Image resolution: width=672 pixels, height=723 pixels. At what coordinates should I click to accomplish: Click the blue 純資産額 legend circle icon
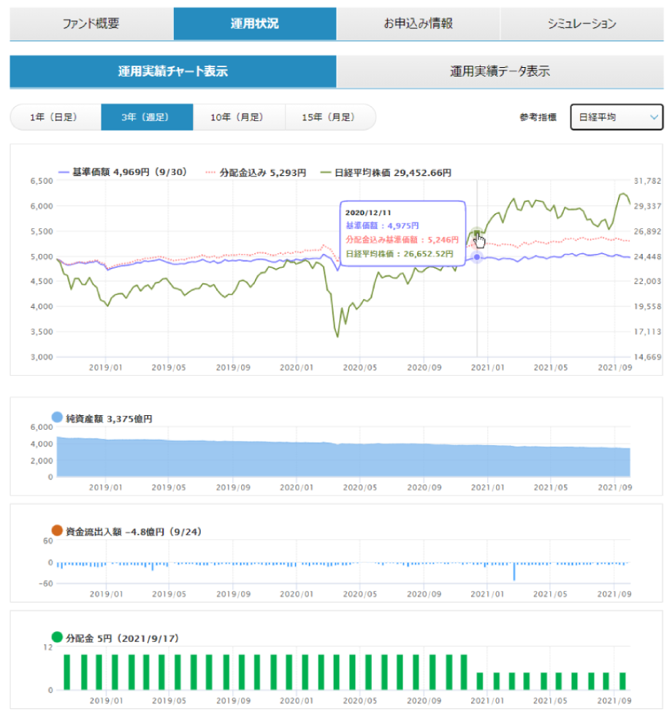point(58,418)
